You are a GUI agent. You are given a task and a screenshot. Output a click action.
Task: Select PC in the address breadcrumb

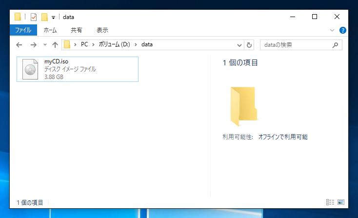84,44
